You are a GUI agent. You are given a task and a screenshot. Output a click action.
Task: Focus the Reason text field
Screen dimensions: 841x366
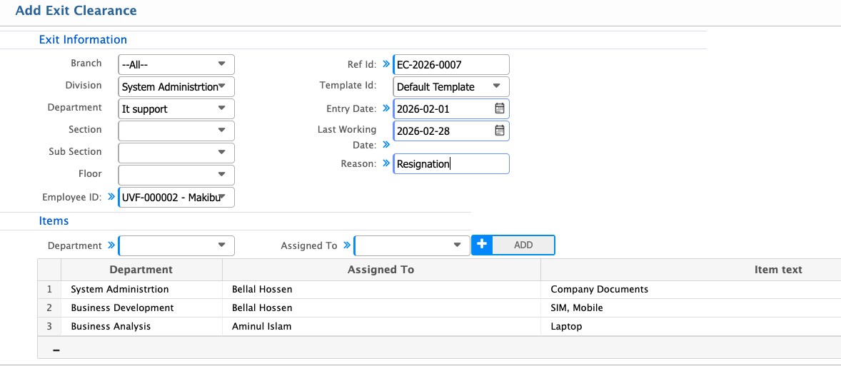tap(450, 163)
